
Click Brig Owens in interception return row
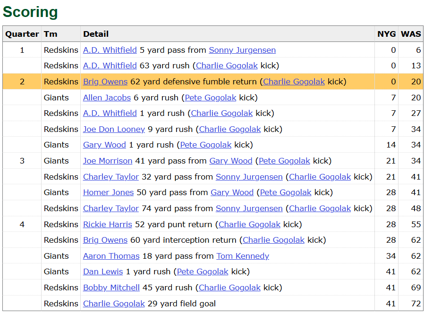pos(105,240)
